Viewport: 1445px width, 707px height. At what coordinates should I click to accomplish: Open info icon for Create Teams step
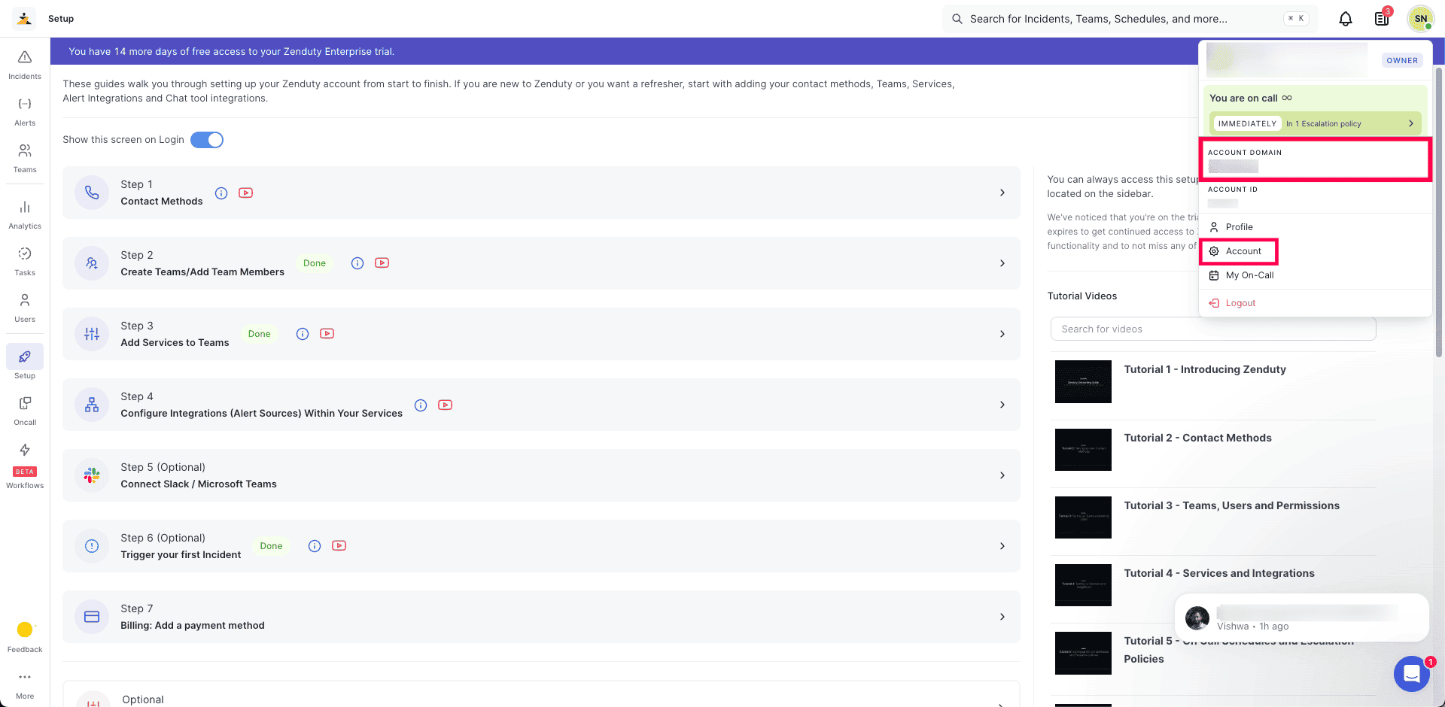[x=357, y=263]
